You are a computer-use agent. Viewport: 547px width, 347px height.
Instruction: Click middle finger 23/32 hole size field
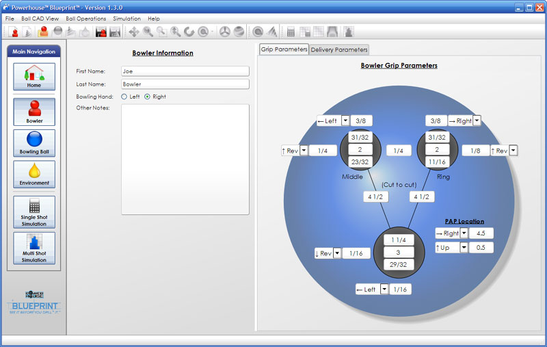point(360,162)
